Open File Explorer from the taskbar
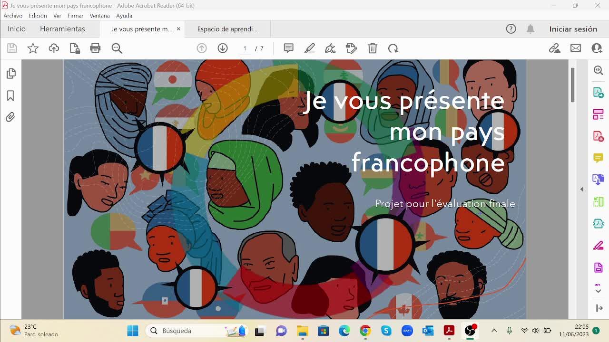Screen dimensions: 609x342 click(303, 331)
